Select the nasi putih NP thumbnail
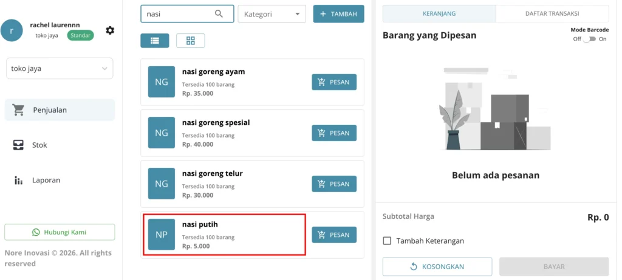Image resolution: width=622 pixels, height=280 pixels. [162, 235]
